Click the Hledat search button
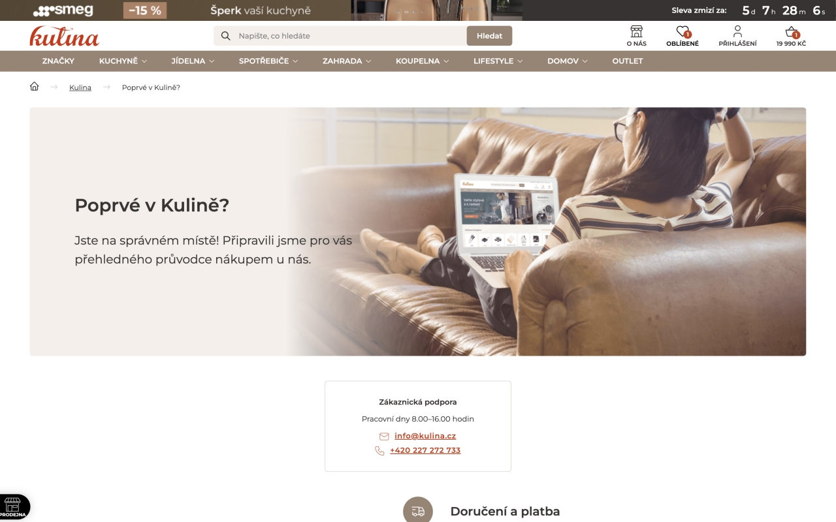The image size is (836, 522). coord(489,36)
